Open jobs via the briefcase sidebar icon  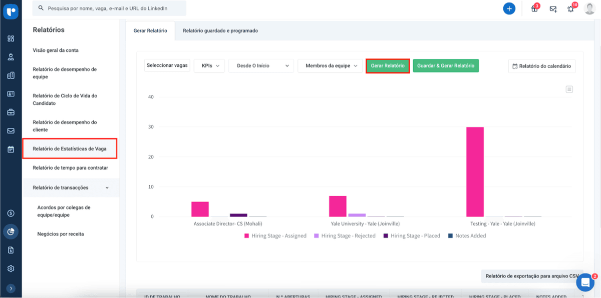[x=11, y=112]
